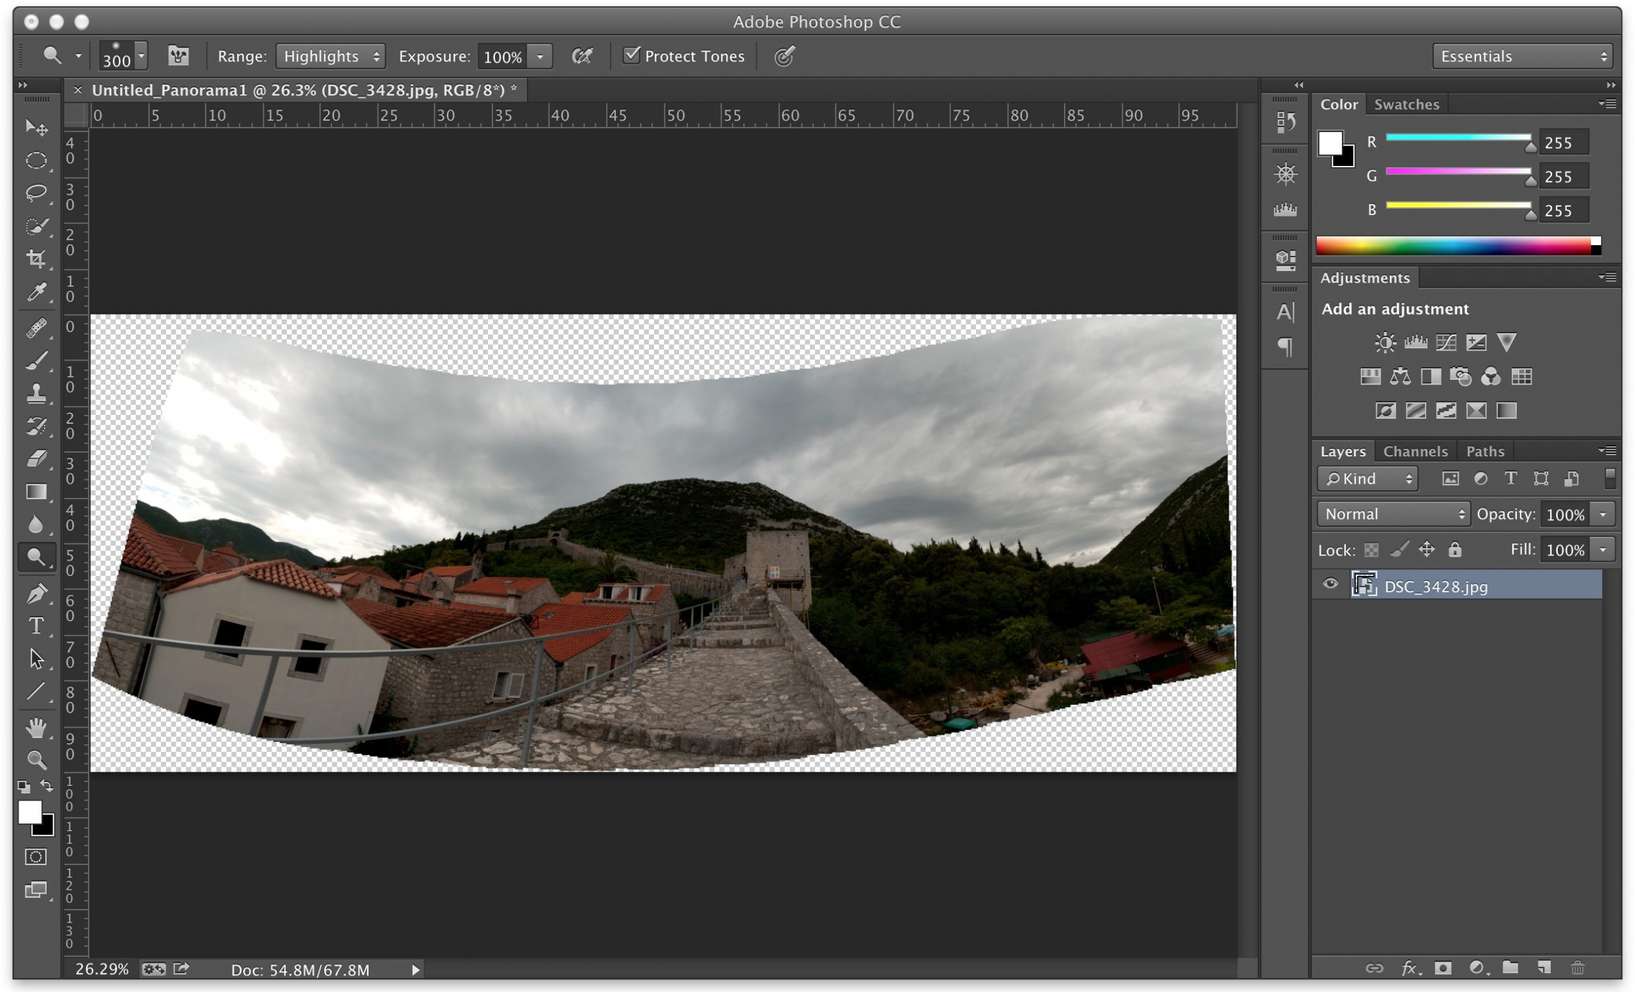Open the layer Opacity dropdown arrow
The image size is (1635, 992).
tap(1603, 514)
